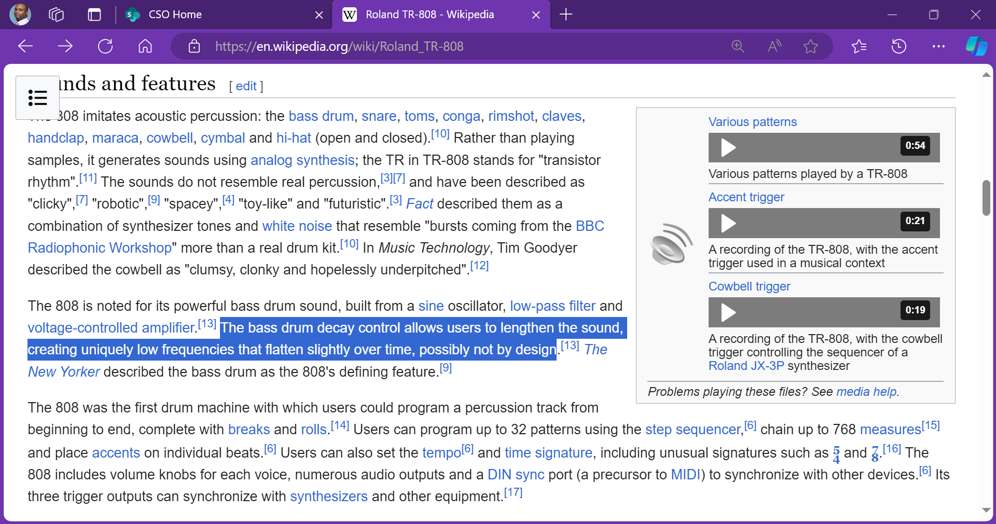Open the measures link
The height and width of the screenshot is (524, 996).
[x=890, y=430]
